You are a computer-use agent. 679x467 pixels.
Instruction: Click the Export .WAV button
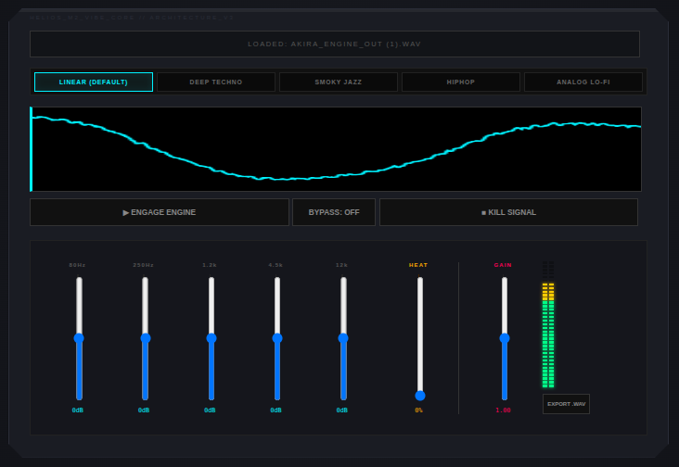tap(566, 404)
